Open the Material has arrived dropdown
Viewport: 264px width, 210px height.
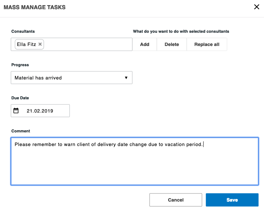click(66, 78)
